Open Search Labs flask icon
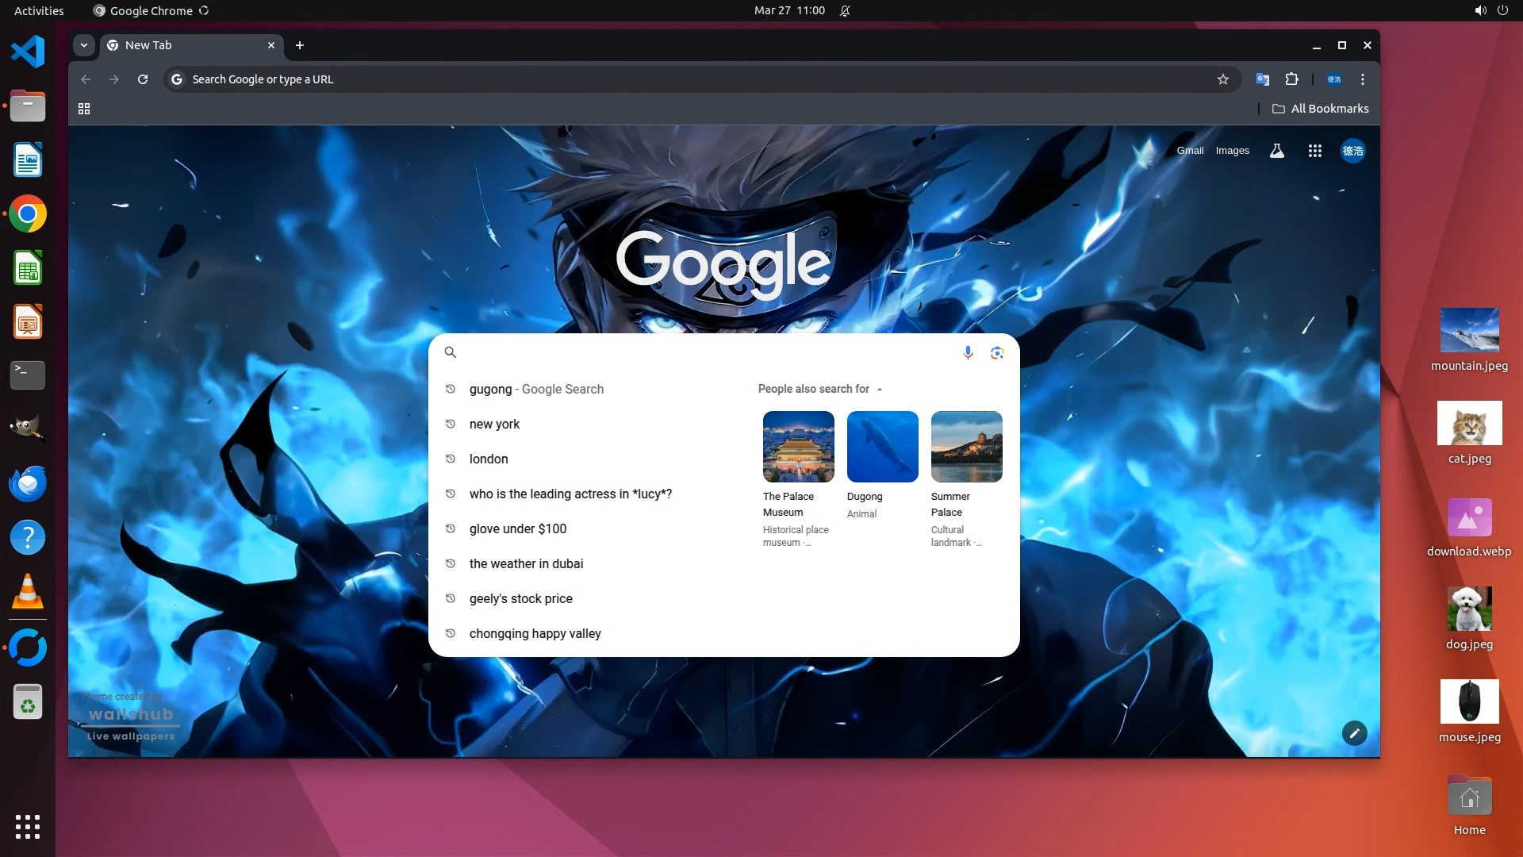 [x=1276, y=151]
